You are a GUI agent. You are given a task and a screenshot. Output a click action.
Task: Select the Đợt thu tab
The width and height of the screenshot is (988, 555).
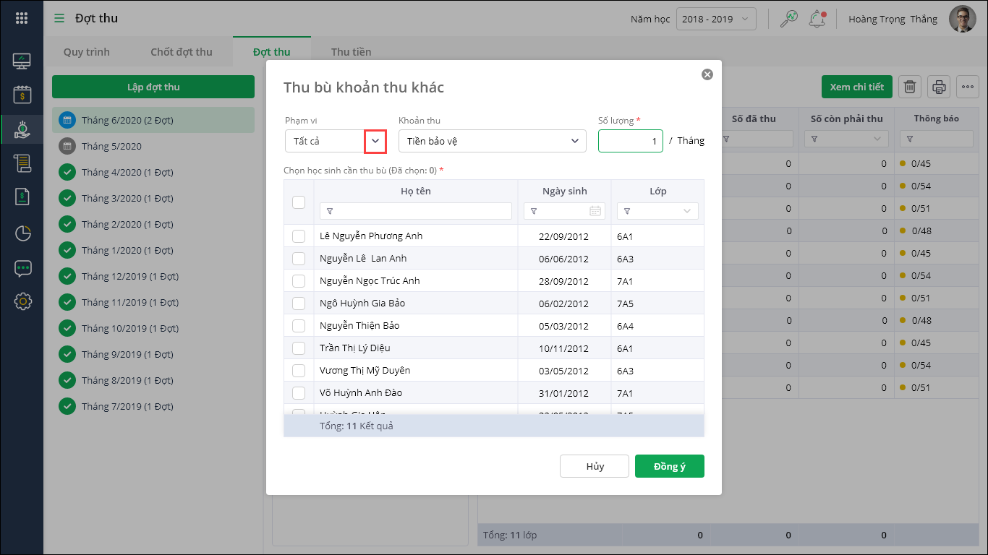(272, 52)
